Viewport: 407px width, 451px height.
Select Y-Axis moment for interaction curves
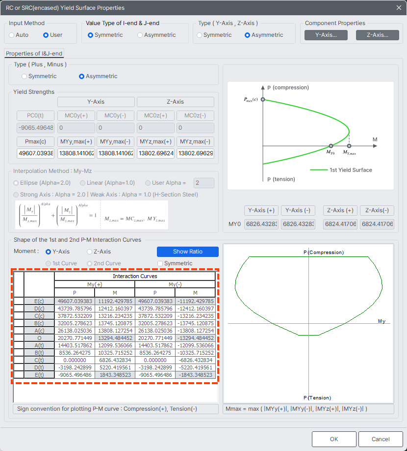tap(58, 252)
